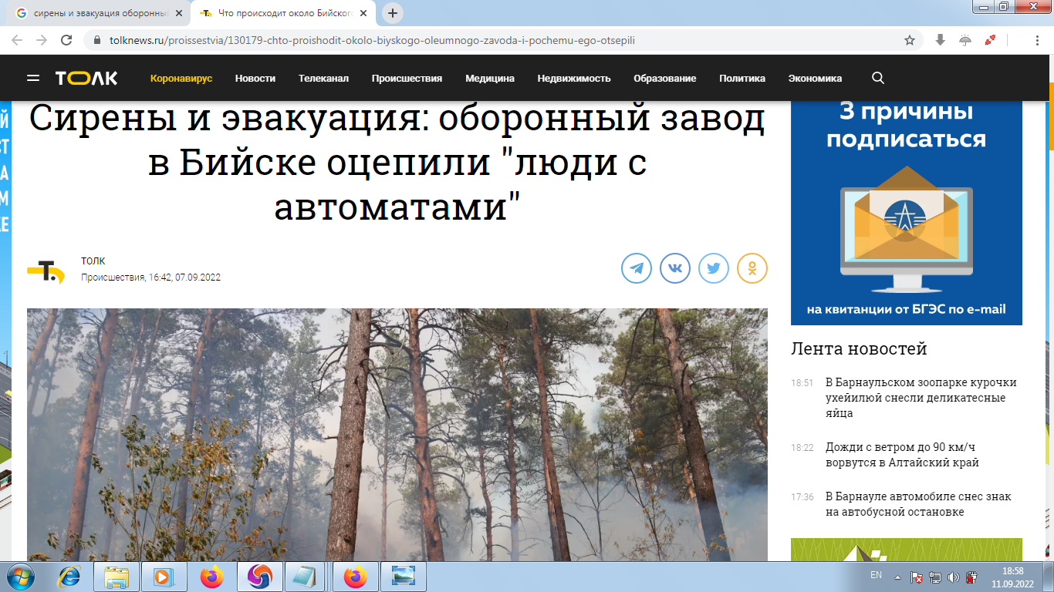The image size is (1054, 592).
Task: Click the Twitter share icon
Action: coord(713,268)
